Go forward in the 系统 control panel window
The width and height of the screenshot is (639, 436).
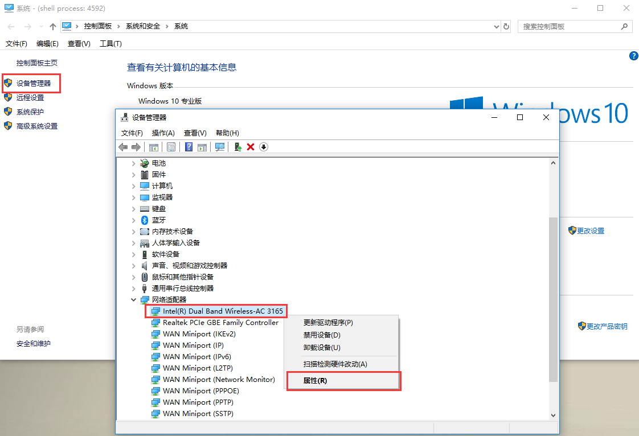pos(27,27)
